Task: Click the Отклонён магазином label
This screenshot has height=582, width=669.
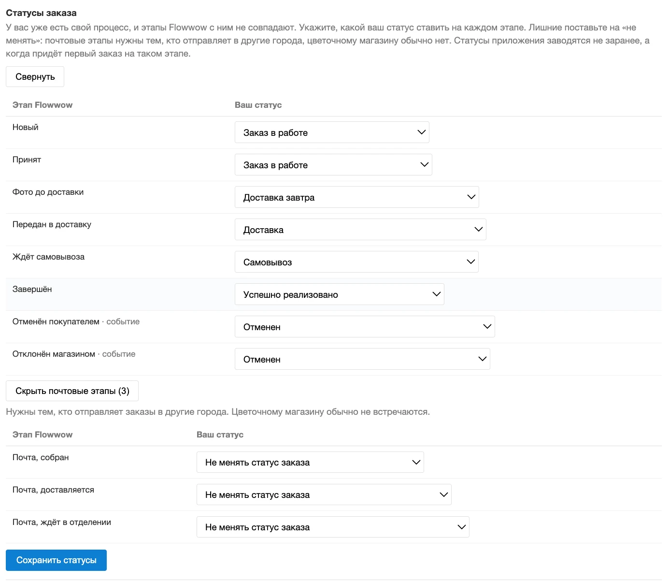Action: coord(54,354)
